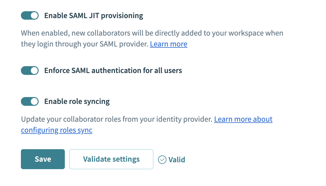
Task: Follow the Learn more hyperlink about SAML provider
Action: (x=168, y=44)
